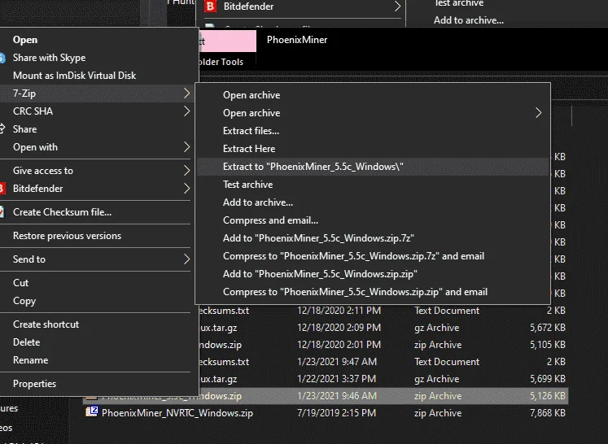Click Text Document type dated 12/18/2020

coord(447,311)
